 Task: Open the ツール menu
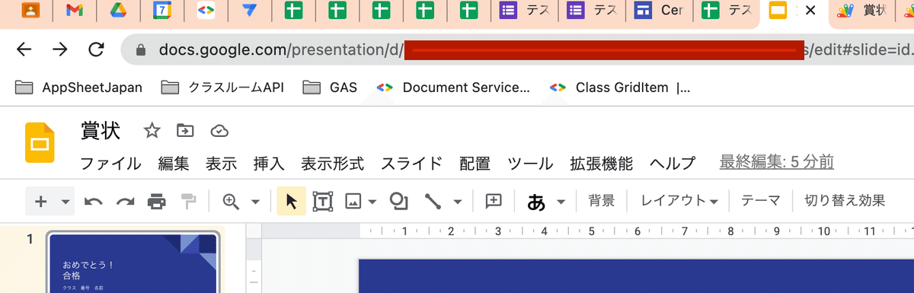coord(530,163)
